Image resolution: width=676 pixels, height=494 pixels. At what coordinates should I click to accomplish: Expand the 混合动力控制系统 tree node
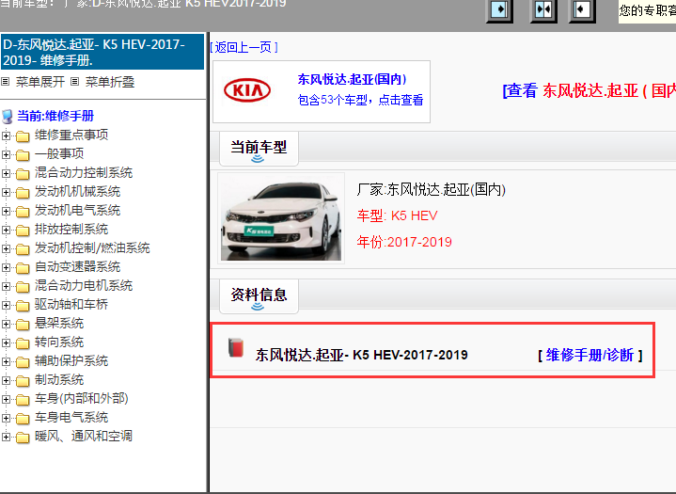(x=6, y=173)
